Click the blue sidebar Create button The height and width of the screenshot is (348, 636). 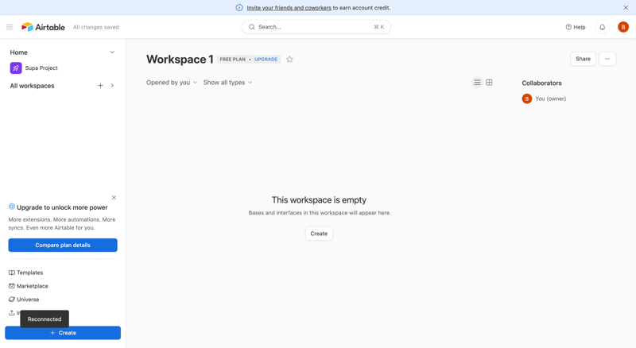click(63, 333)
